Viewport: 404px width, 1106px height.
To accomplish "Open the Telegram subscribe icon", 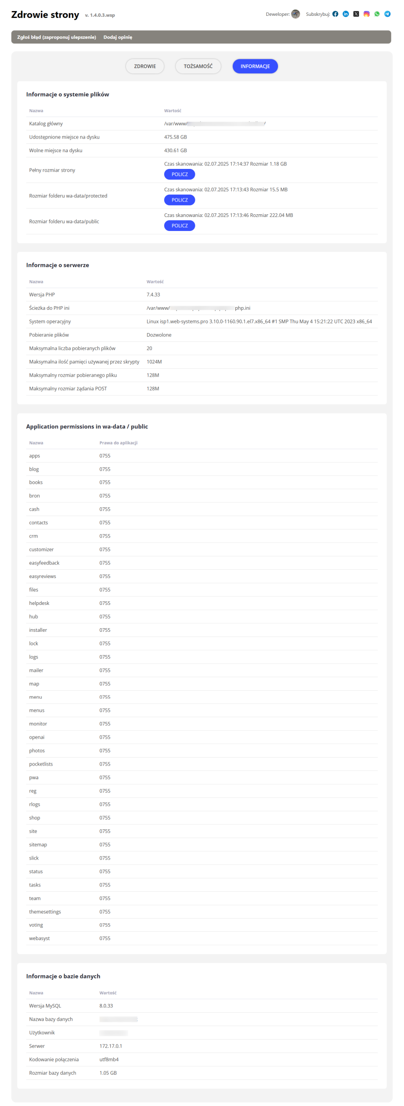I will pyautogui.click(x=387, y=14).
